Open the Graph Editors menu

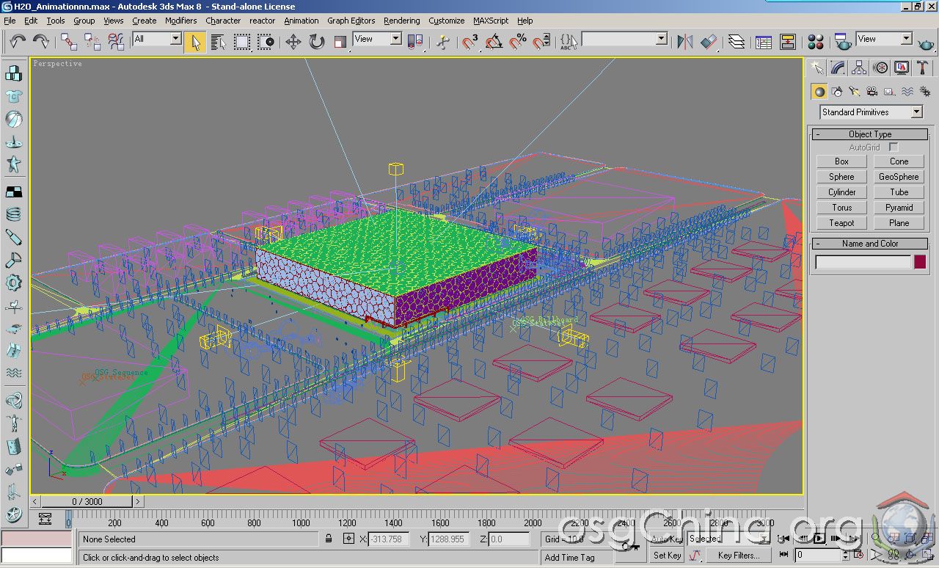pyautogui.click(x=351, y=21)
